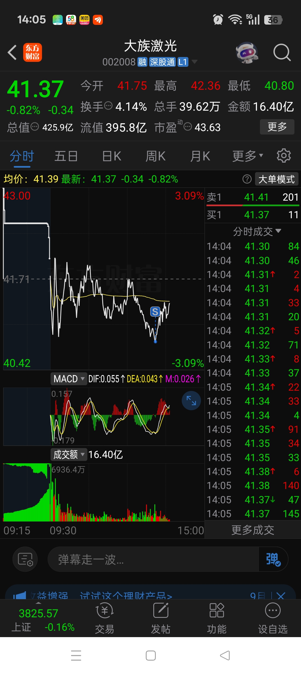Open barrage settings list icon
This screenshot has width=301, height=674.
pos(25,559)
